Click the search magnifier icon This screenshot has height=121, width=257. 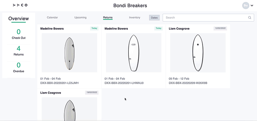click(x=250, y=18)
